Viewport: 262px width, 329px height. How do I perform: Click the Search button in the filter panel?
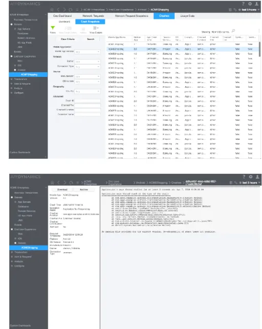(91, 39)
